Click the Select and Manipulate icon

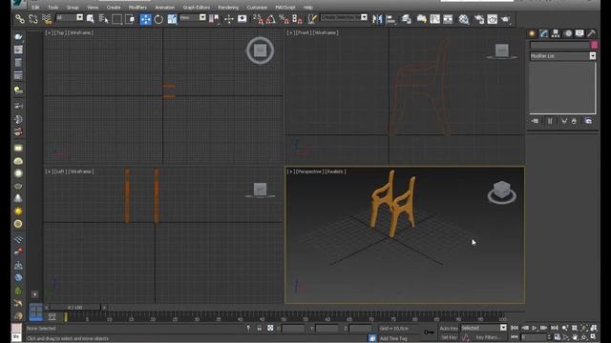pyautogui.click(x=229, y=19)
